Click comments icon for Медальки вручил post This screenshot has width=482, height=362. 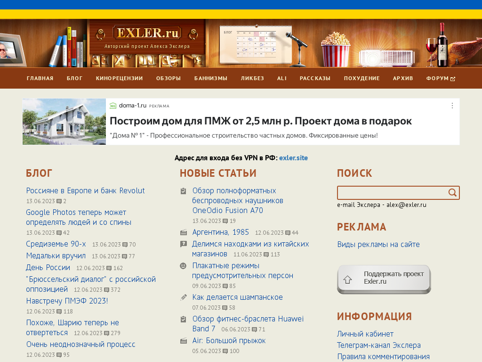click(124, 256)
